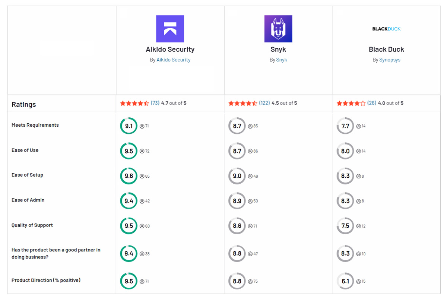Image resolution: width=447 pixels, height=298 pixels.
Task: Click Snyk's 8.9 Ease of Admin ring
Action: point(237,201)
